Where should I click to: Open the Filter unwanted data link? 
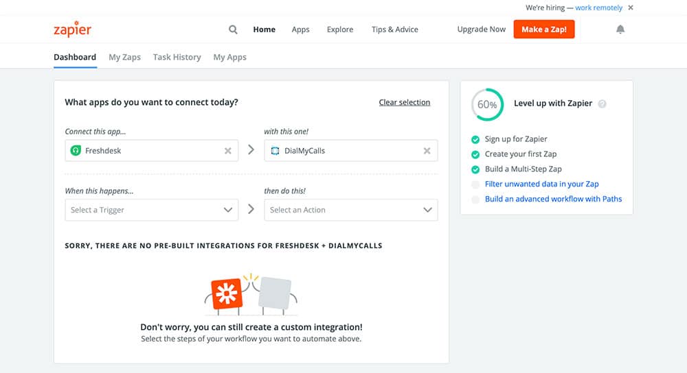(542, 184)
